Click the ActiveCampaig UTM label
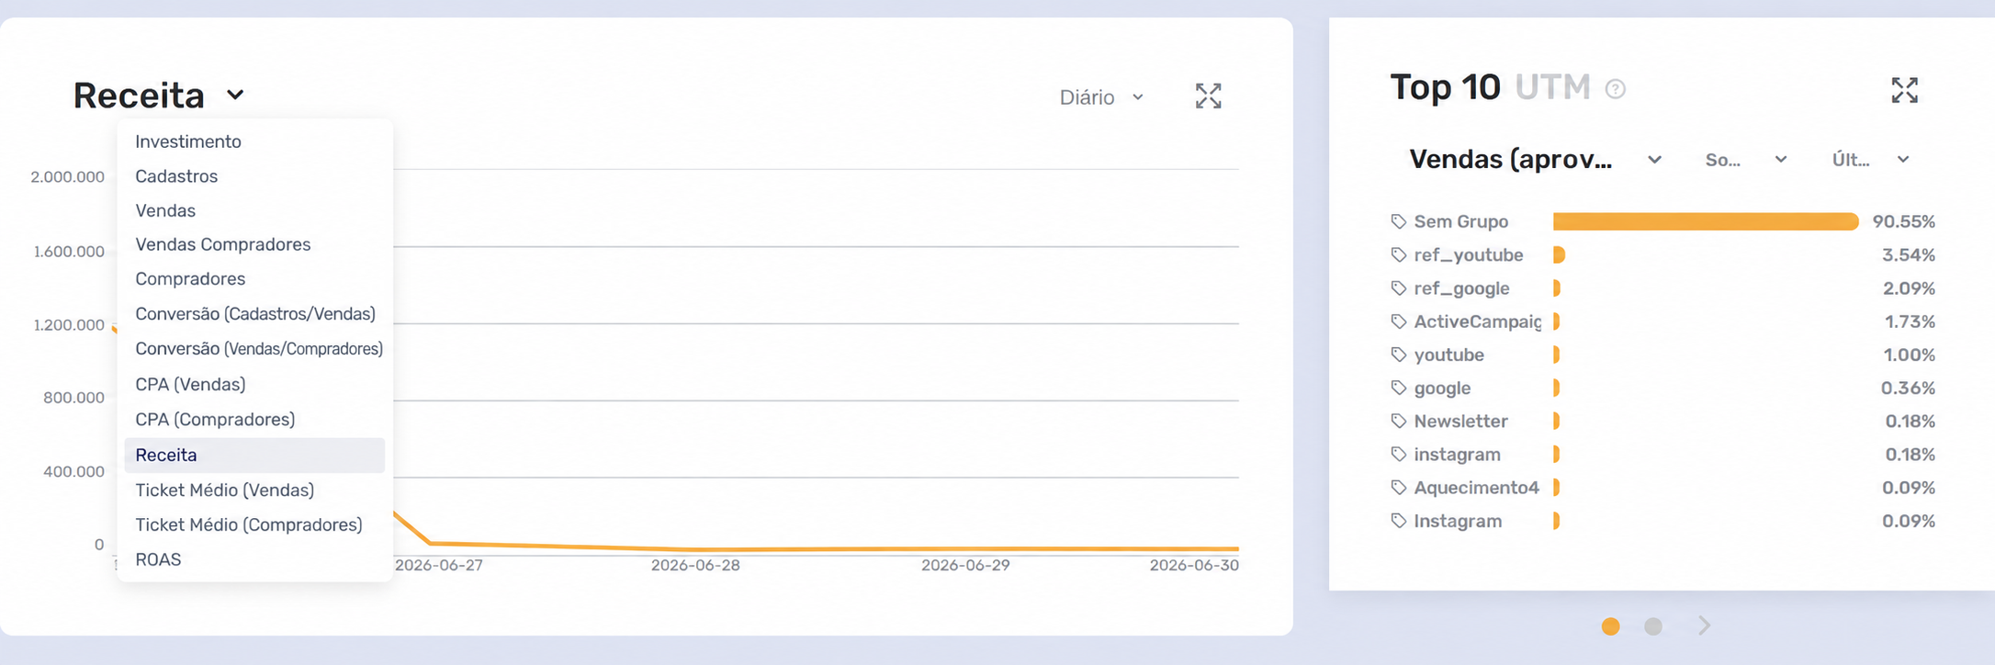Image resolution: width=1995 pixels, height=665 pixels. point(1477,321)
